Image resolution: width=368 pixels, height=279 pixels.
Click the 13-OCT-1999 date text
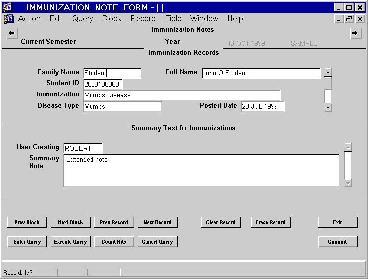(x=246, y=43)
